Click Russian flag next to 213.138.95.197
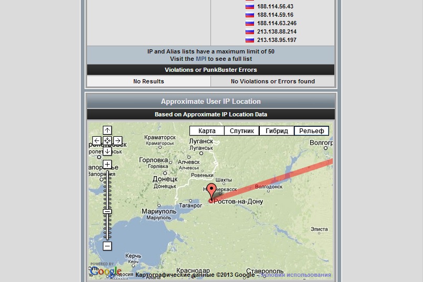The image size is (423, 282). click(249, 40)
